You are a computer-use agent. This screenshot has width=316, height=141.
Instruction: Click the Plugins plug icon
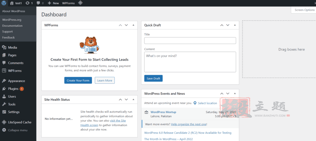pyautogui.click(x=4, y=89)
